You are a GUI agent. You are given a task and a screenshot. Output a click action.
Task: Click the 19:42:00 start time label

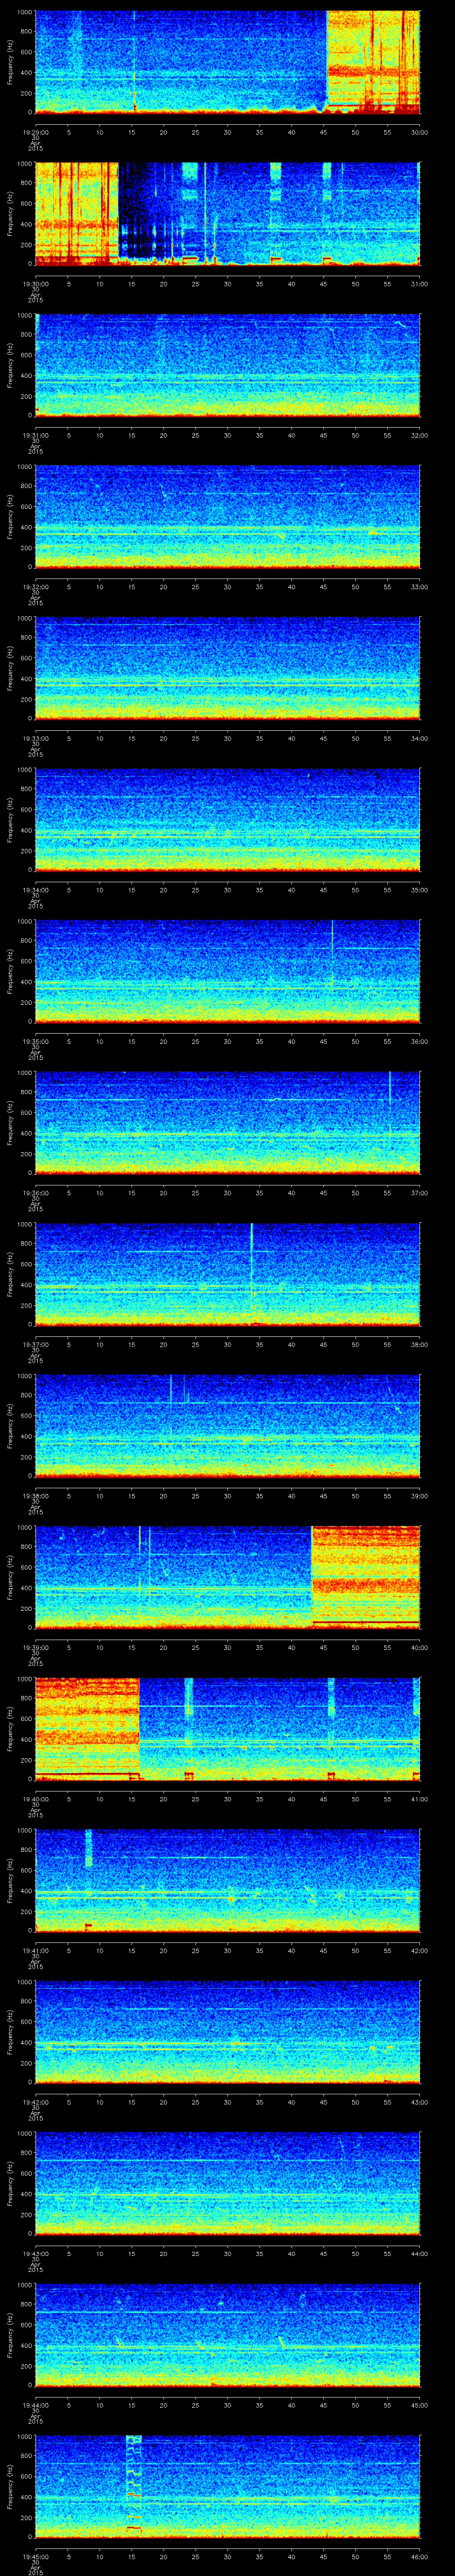point(35,2102)
